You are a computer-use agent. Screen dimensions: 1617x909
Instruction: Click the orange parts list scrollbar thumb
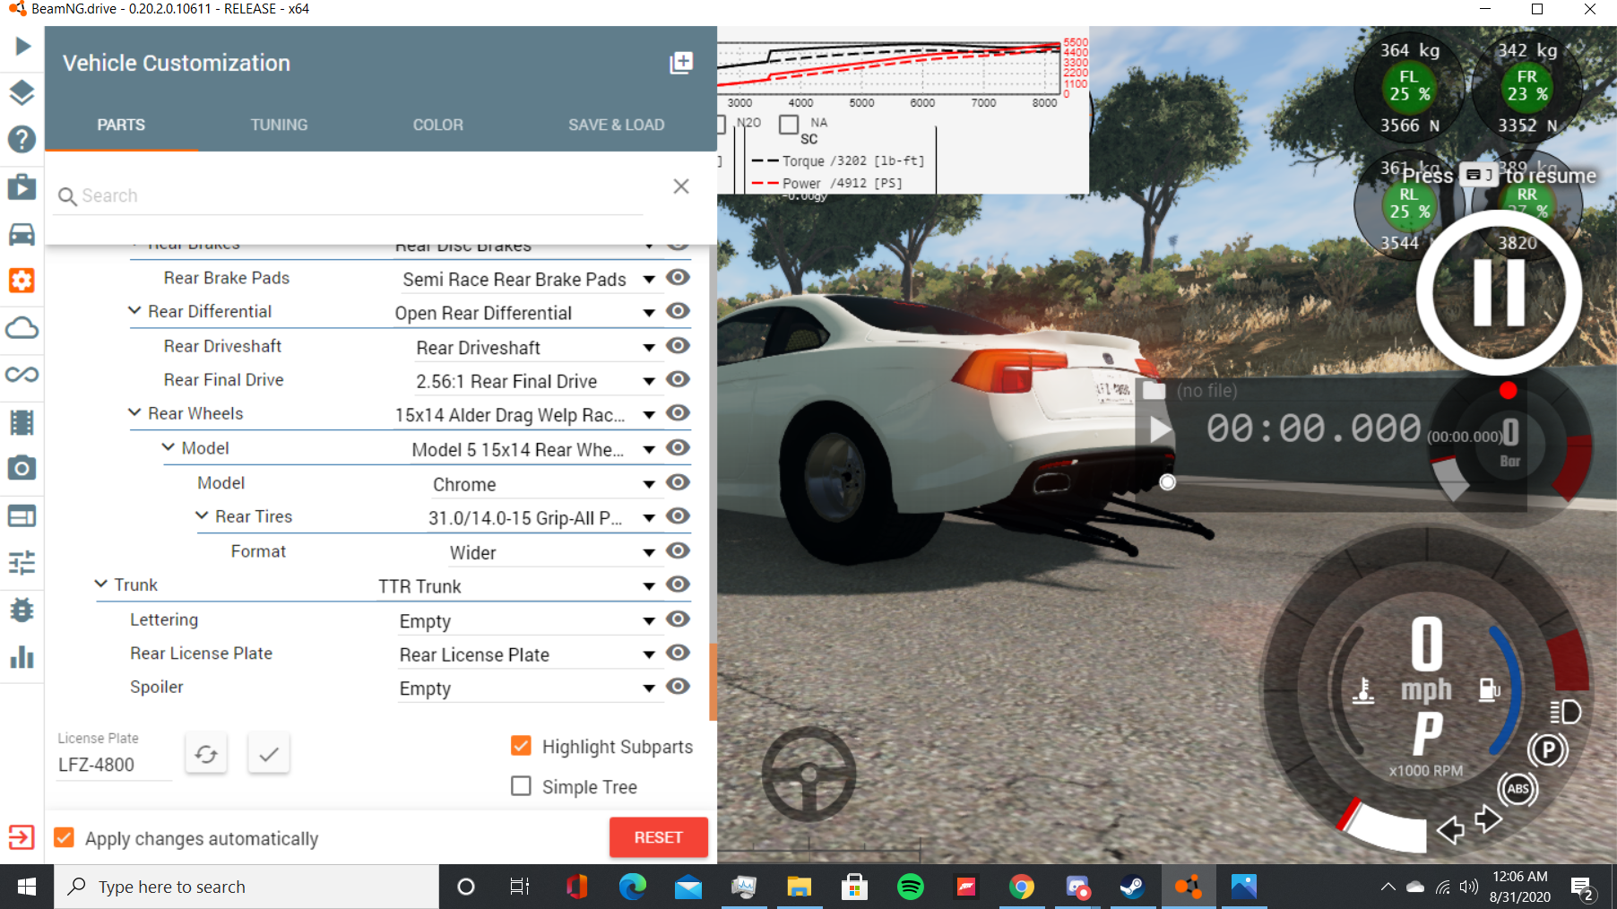click(x=713, y=681)
